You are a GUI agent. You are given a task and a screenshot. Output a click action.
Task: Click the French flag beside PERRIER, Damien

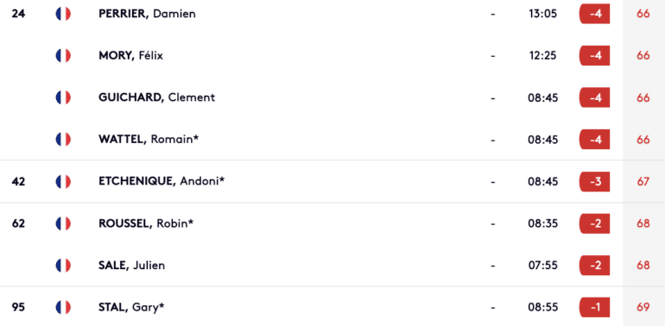(x=63, y=14)
